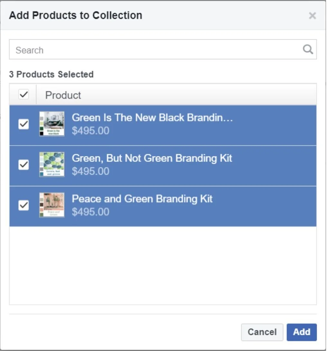Click the Green, But Not Green thumbnail image
327x351 pixels.
tap(52, 164)
